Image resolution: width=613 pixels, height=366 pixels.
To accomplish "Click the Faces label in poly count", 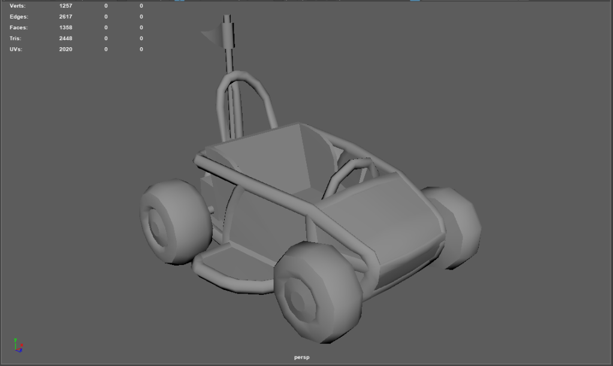I will (x=19, y=28).
